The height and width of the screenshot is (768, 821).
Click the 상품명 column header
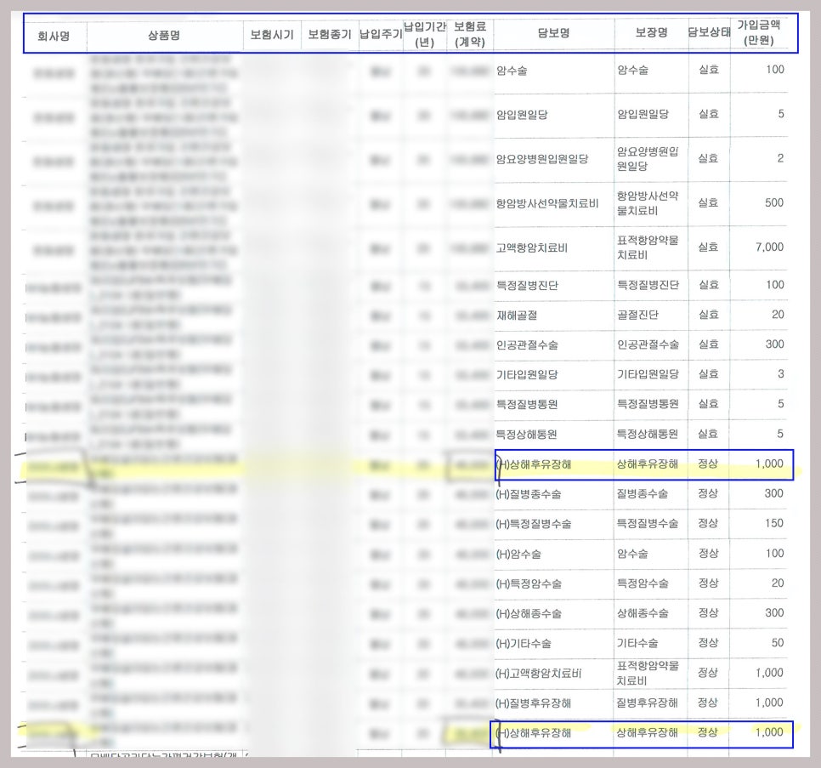(x=164, y=36)
